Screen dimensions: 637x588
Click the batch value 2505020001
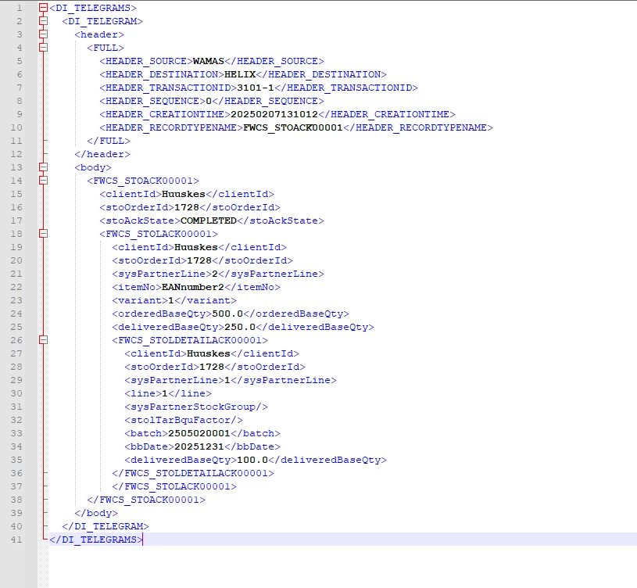[199, 433]
